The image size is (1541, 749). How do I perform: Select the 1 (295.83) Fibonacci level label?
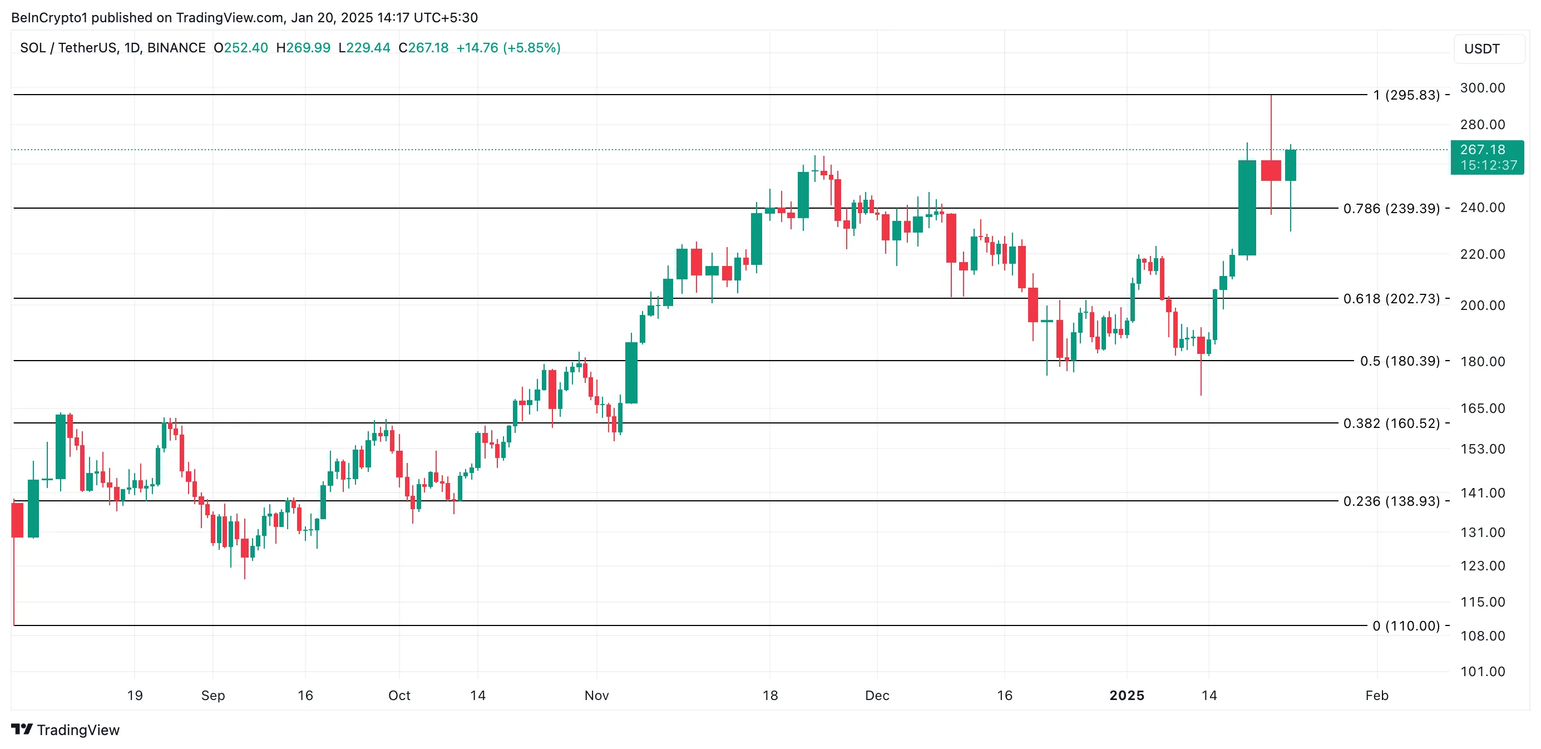[1406, 95]
